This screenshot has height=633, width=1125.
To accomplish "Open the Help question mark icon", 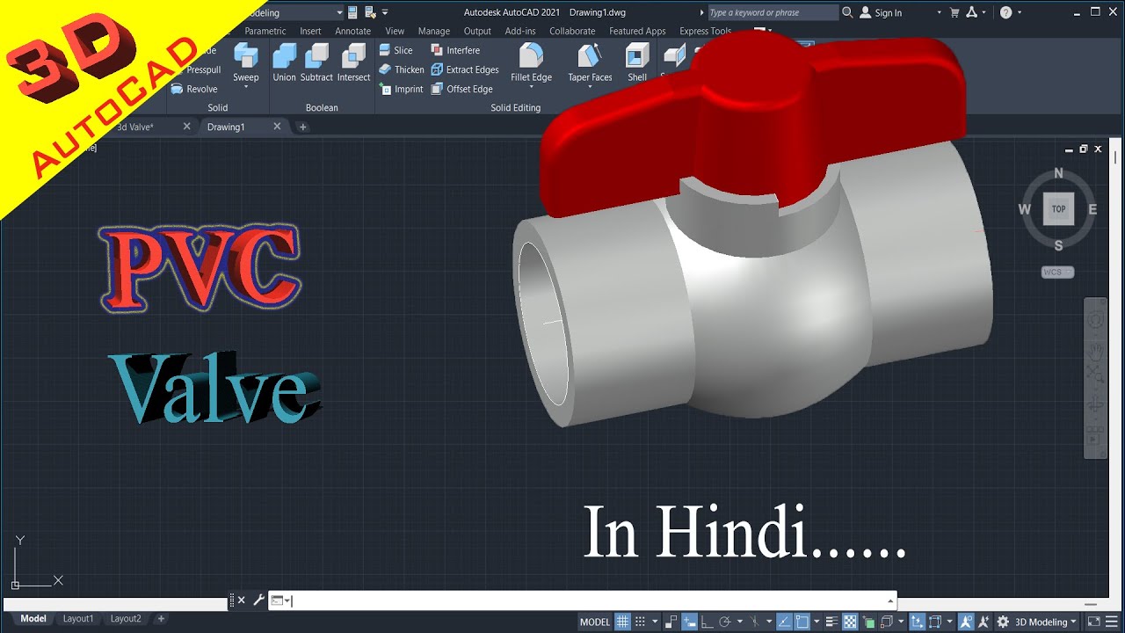I will (1006, 12).
